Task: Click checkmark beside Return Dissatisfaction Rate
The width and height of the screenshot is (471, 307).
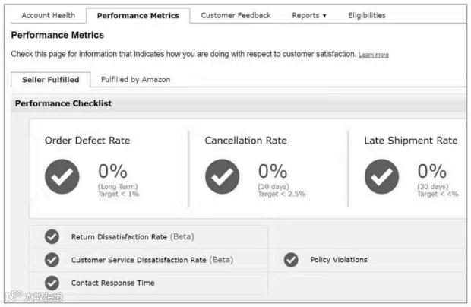Action: [52, 236]
